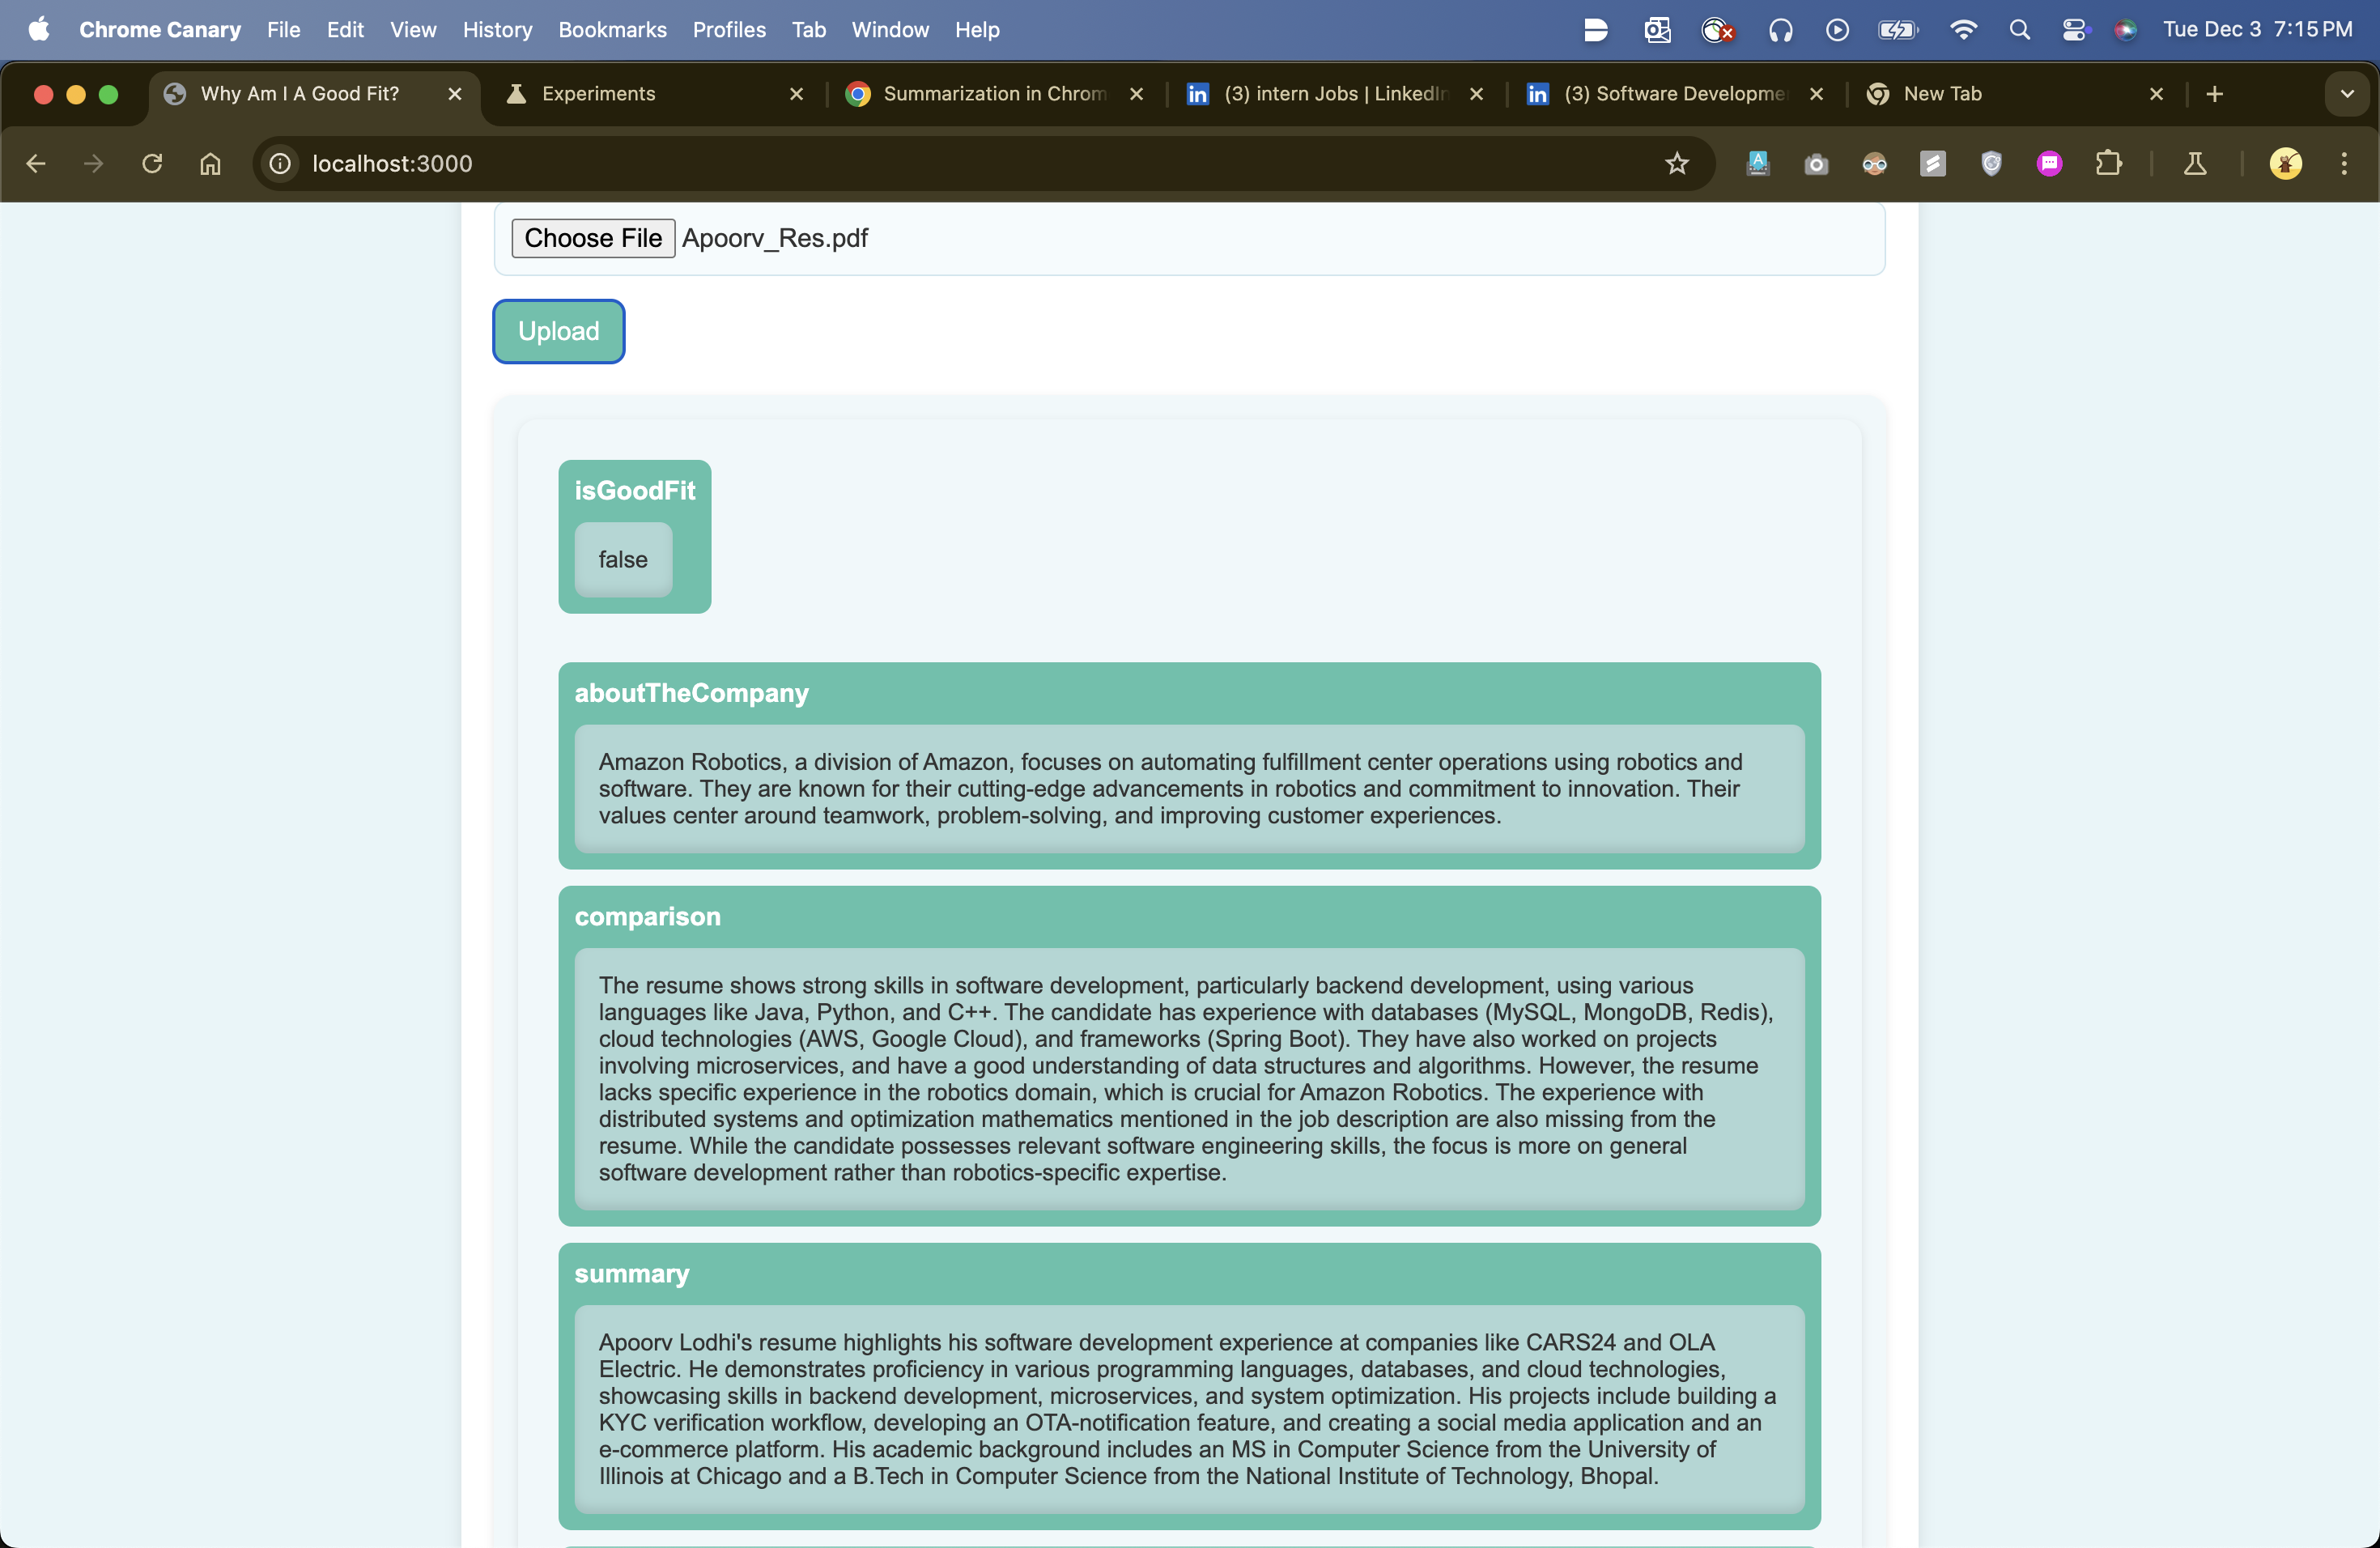
Task: Click the Choose File button
Action: tap(593, 238)
